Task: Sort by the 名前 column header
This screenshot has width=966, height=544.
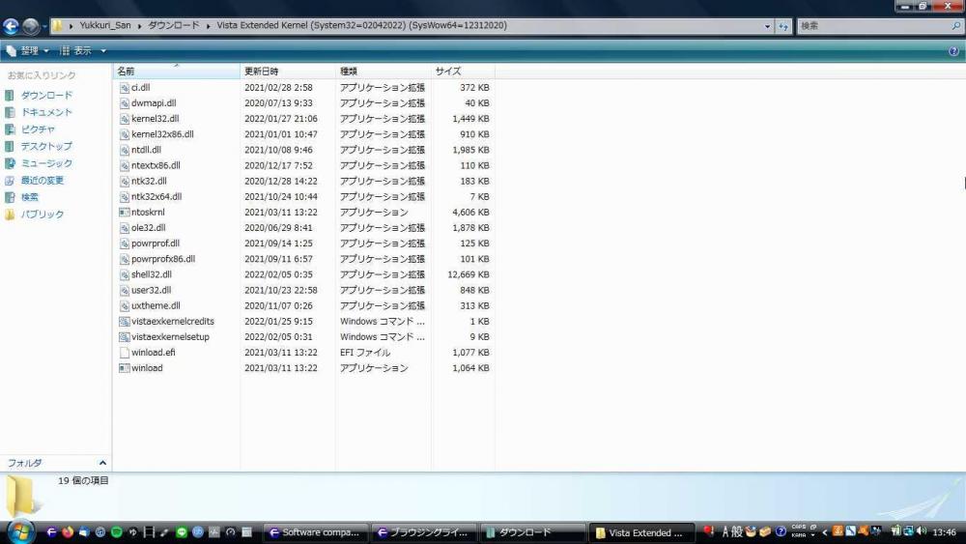Action: 176,71
